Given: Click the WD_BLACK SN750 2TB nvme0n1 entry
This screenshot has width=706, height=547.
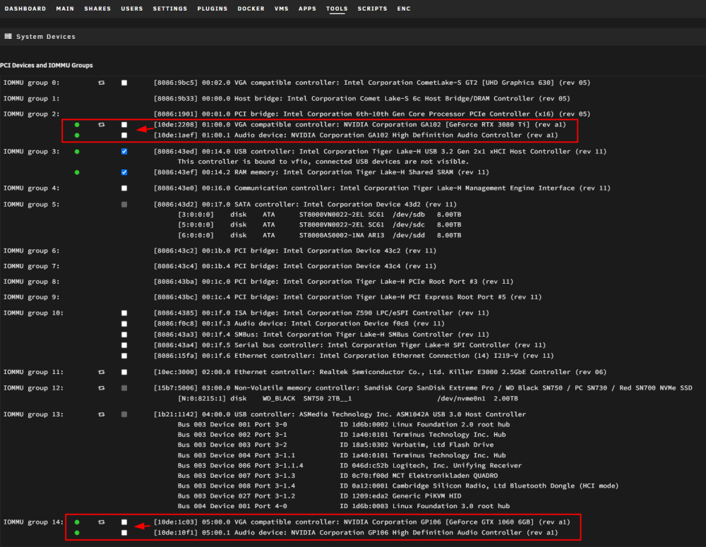Looking at the screenshot, I should 347,399.
